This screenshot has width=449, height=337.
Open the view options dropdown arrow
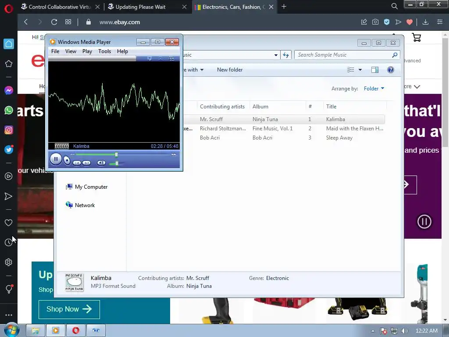[x=360, y=70]
